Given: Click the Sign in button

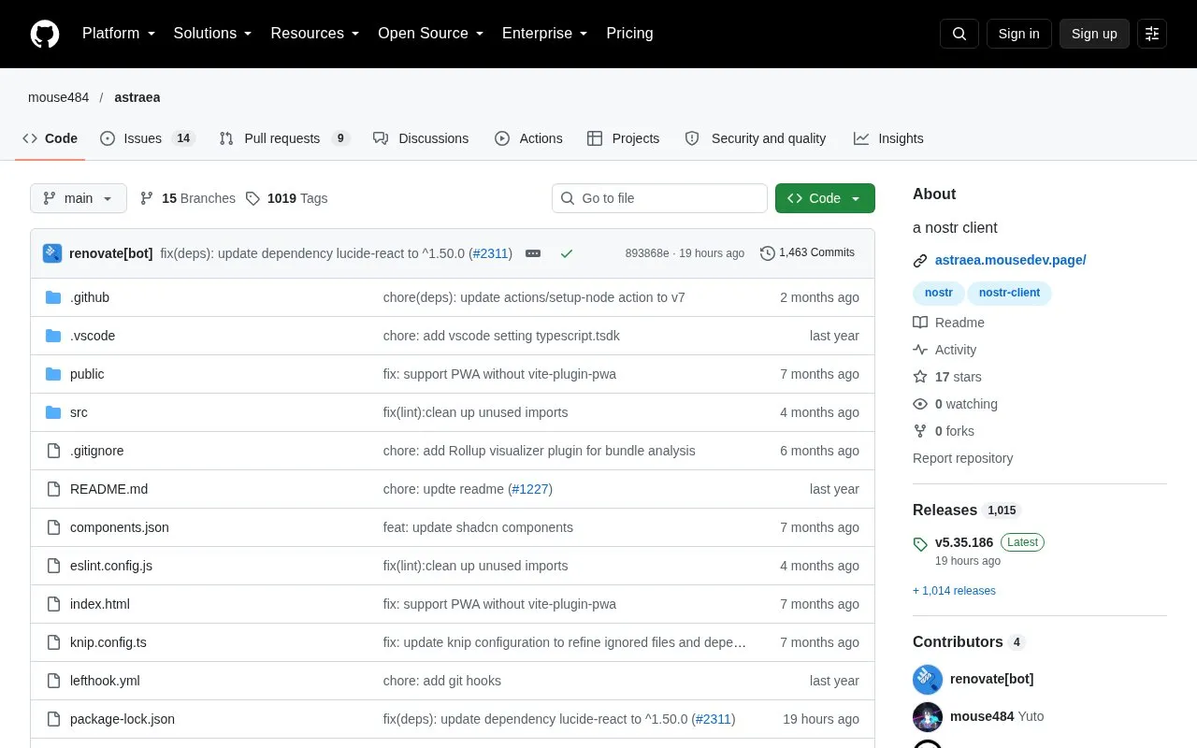Looking at the screenshot, I should point(1018,34).
